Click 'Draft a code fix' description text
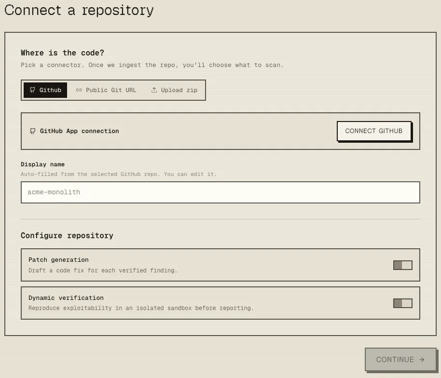 pyautogui.click(x=103, y=270)
